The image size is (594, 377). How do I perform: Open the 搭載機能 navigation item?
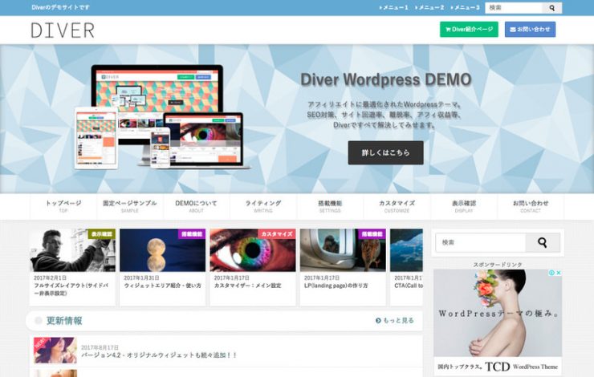point(330,206)
